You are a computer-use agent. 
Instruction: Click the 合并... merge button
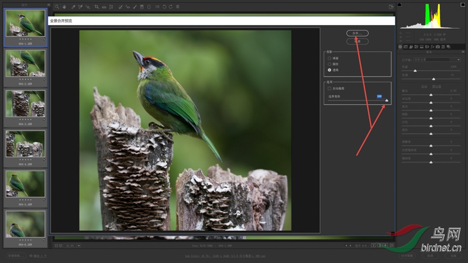(357, 33)
